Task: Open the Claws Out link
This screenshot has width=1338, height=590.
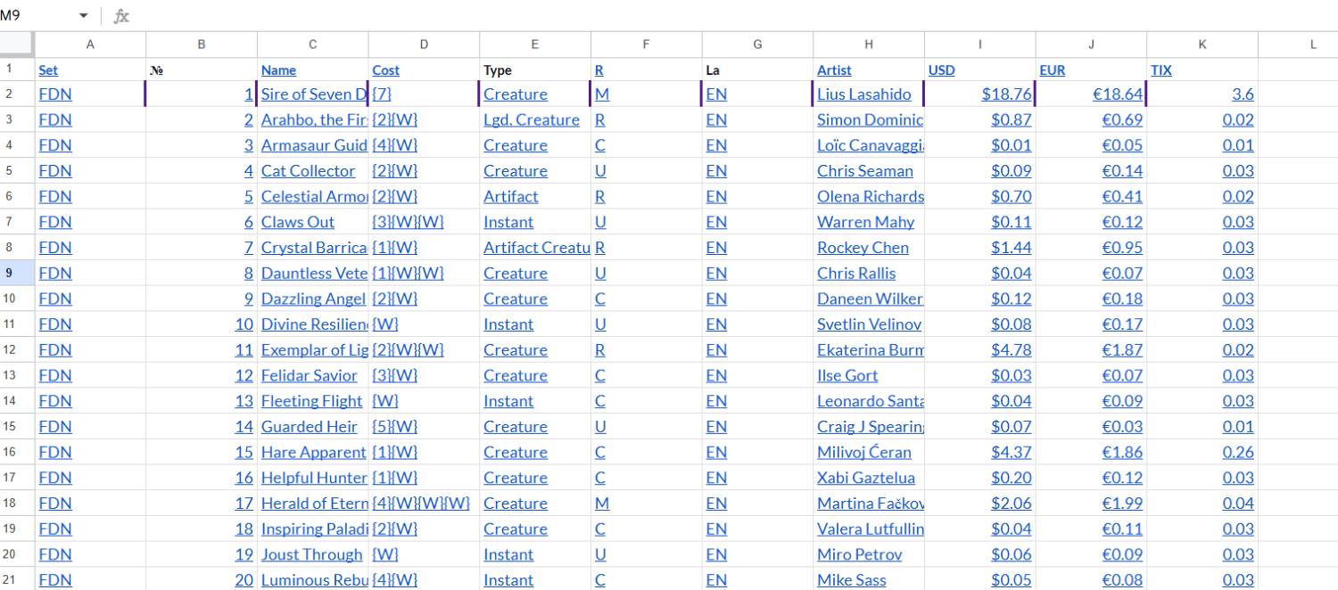Action: pos(298,222)
